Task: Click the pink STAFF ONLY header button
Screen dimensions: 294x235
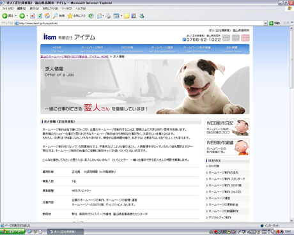Action: click(245, 38)
